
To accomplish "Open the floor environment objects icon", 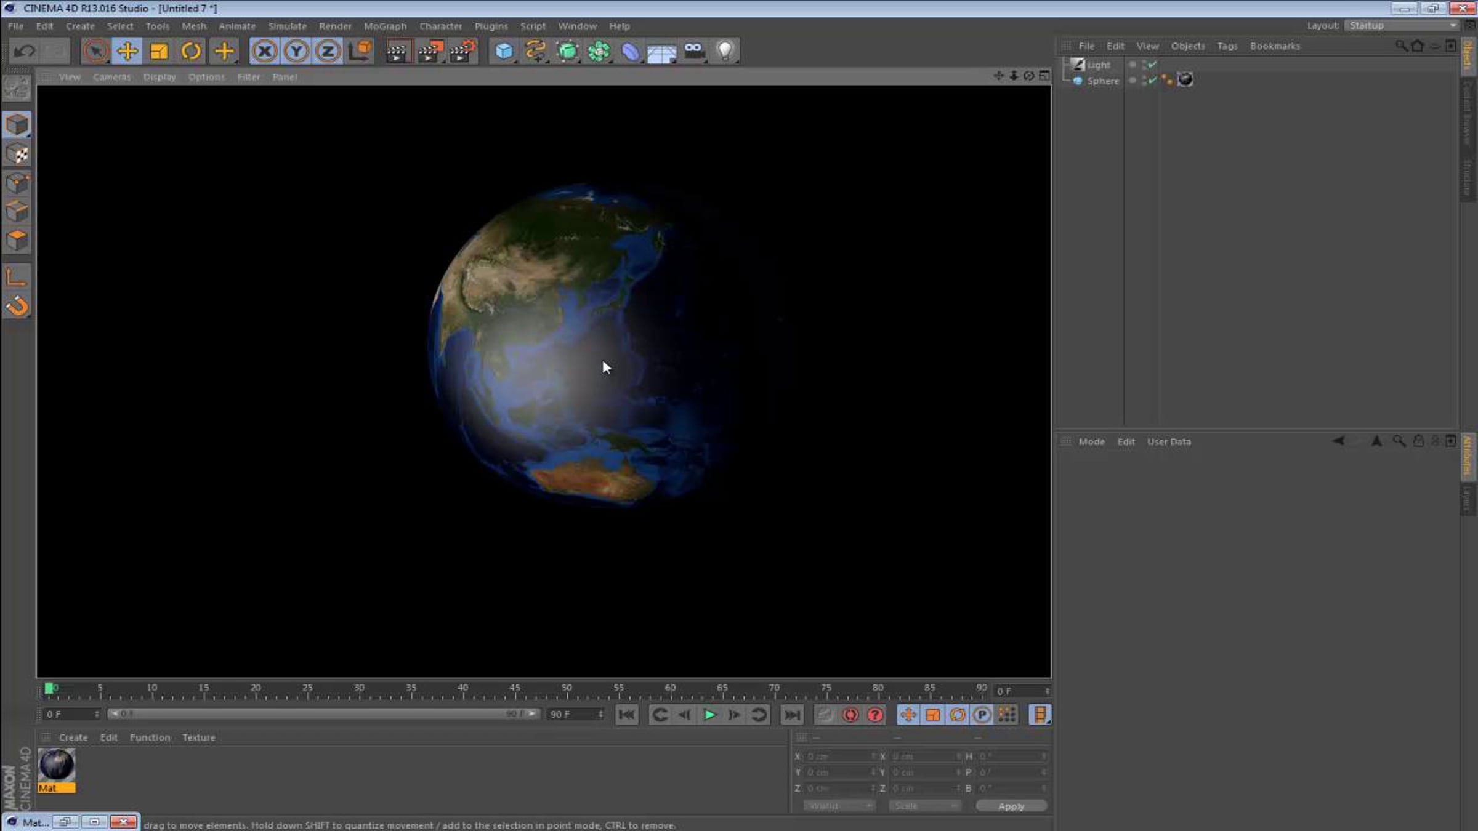I will coord(662,51).
